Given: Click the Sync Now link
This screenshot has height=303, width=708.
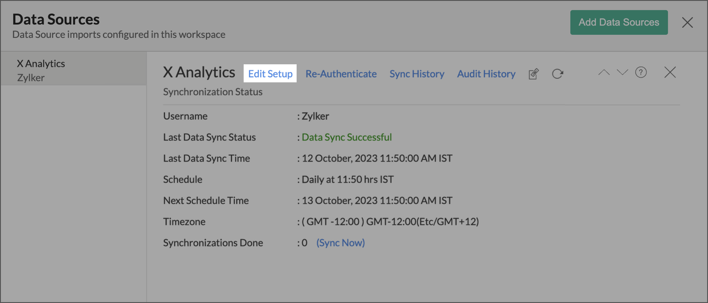Looking at the screenshot, I should pos(341,243).
